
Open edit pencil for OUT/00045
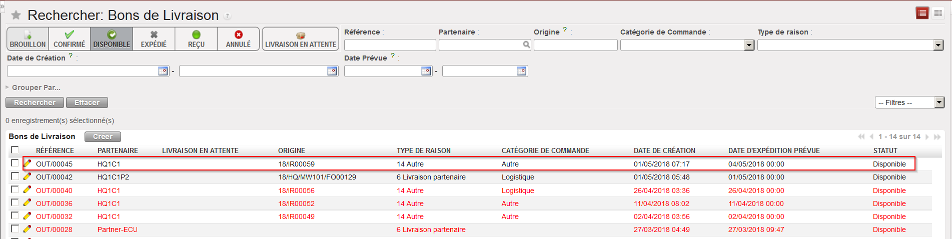click(28, 163)
